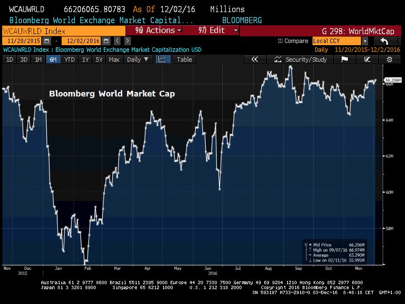Click the 62M y-axis label

(390, 156)
